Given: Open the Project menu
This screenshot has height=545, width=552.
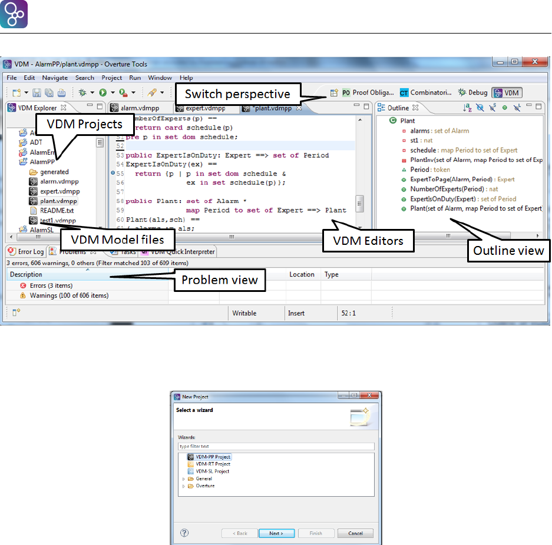Looking at the screenshot, I should click(111, 78).
